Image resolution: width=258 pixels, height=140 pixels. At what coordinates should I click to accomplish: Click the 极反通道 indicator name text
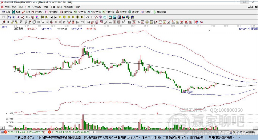(18, 29)
